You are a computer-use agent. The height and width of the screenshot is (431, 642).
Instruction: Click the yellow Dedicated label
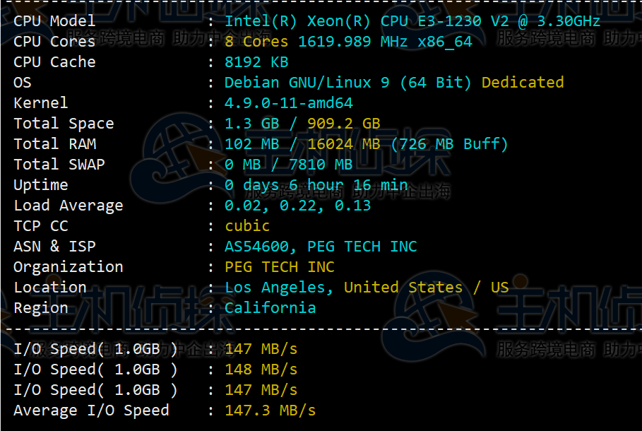(523, 83)
